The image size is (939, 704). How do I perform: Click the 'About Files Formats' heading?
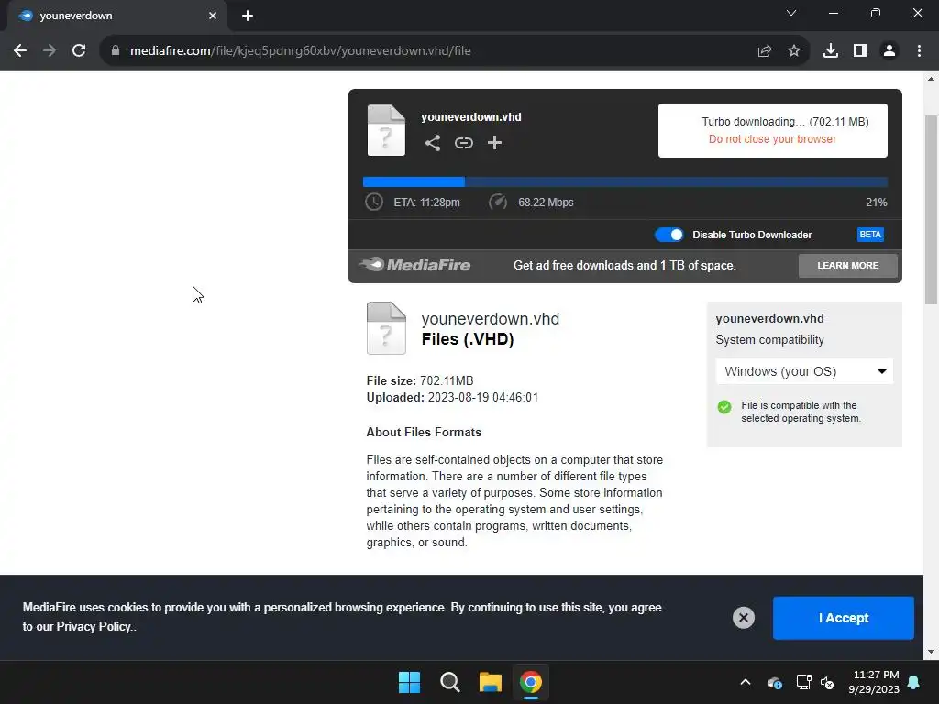point(424,433)
